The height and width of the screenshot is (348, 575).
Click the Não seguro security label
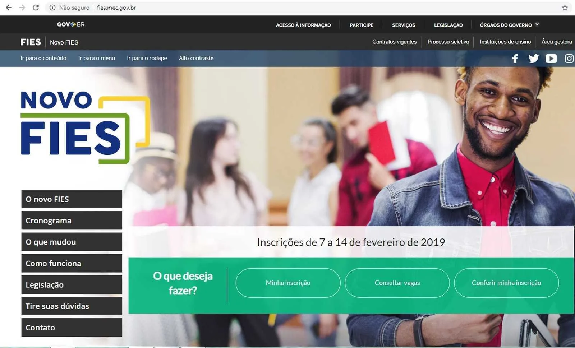click(x=74, y=8)
